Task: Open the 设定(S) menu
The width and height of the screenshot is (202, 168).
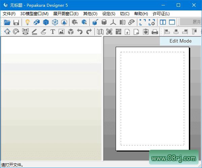Action: pos(109,14)
